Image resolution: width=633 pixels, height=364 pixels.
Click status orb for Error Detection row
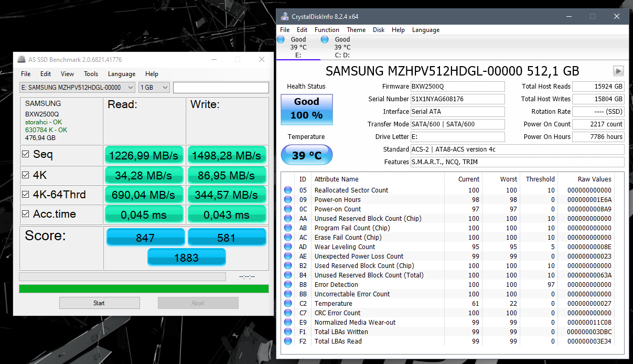pos(288,284)
